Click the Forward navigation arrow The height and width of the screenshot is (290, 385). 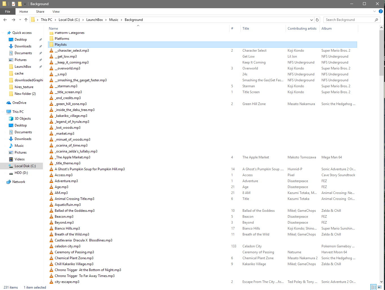13,20
